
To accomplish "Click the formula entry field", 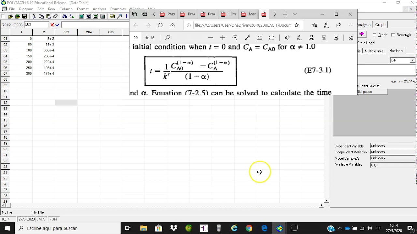I will [x=95, y=25].
